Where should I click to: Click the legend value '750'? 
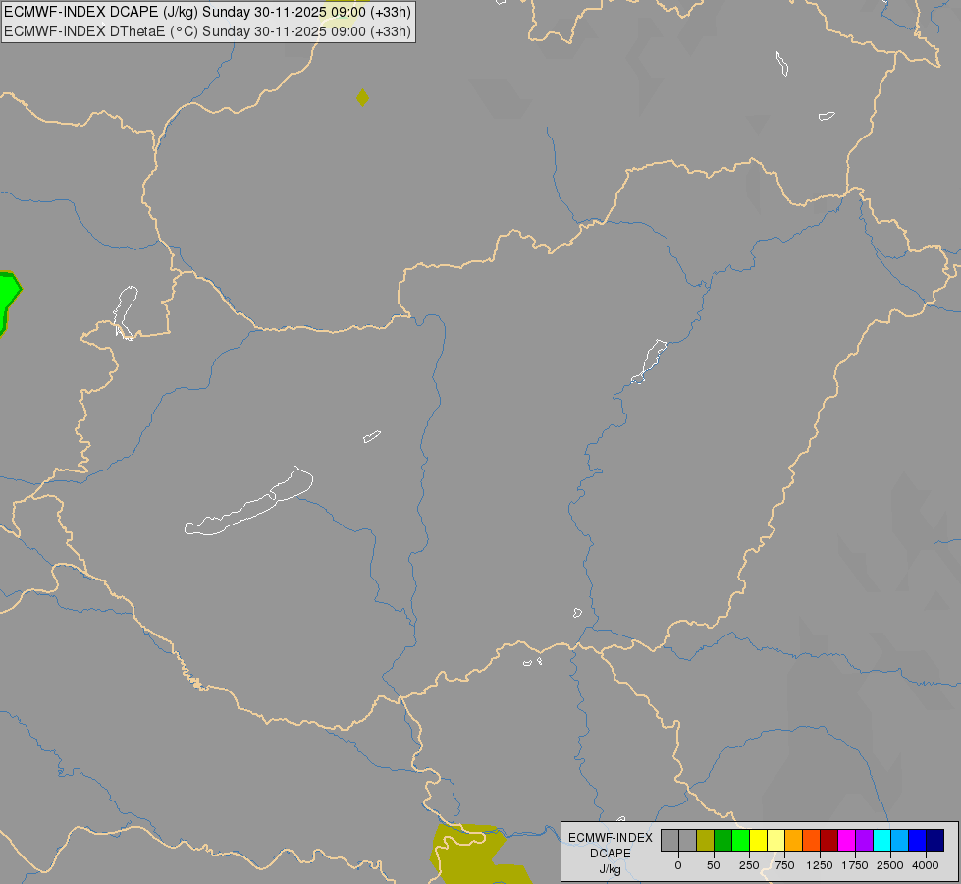coord(784,865)
